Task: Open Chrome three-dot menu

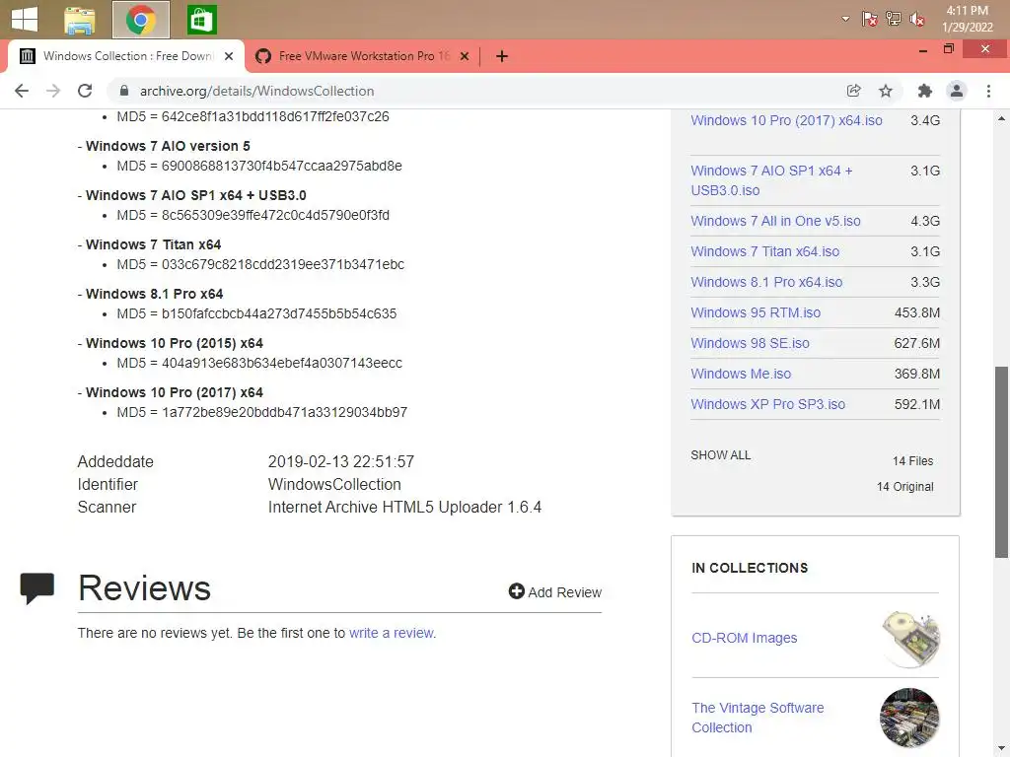Action: [988, 91]
